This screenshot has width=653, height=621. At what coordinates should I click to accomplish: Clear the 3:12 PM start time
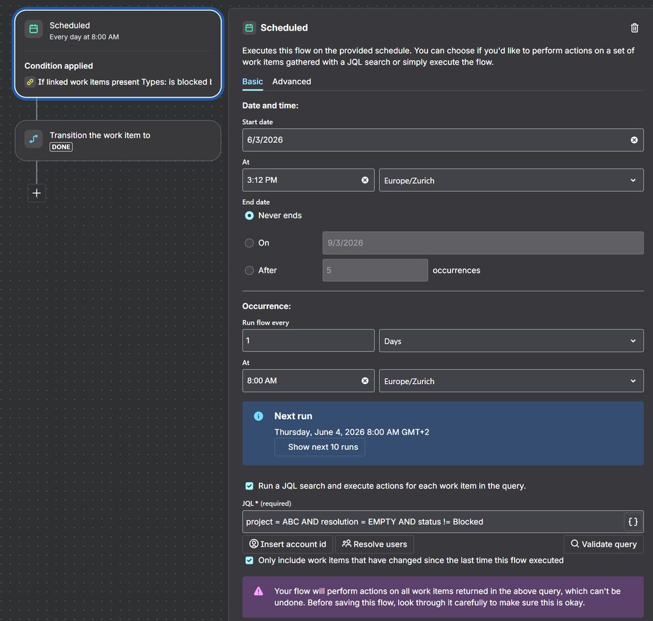point(365,180)
